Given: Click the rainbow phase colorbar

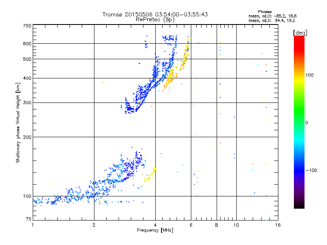Looking at the screenshot, I should coord(299,122).
